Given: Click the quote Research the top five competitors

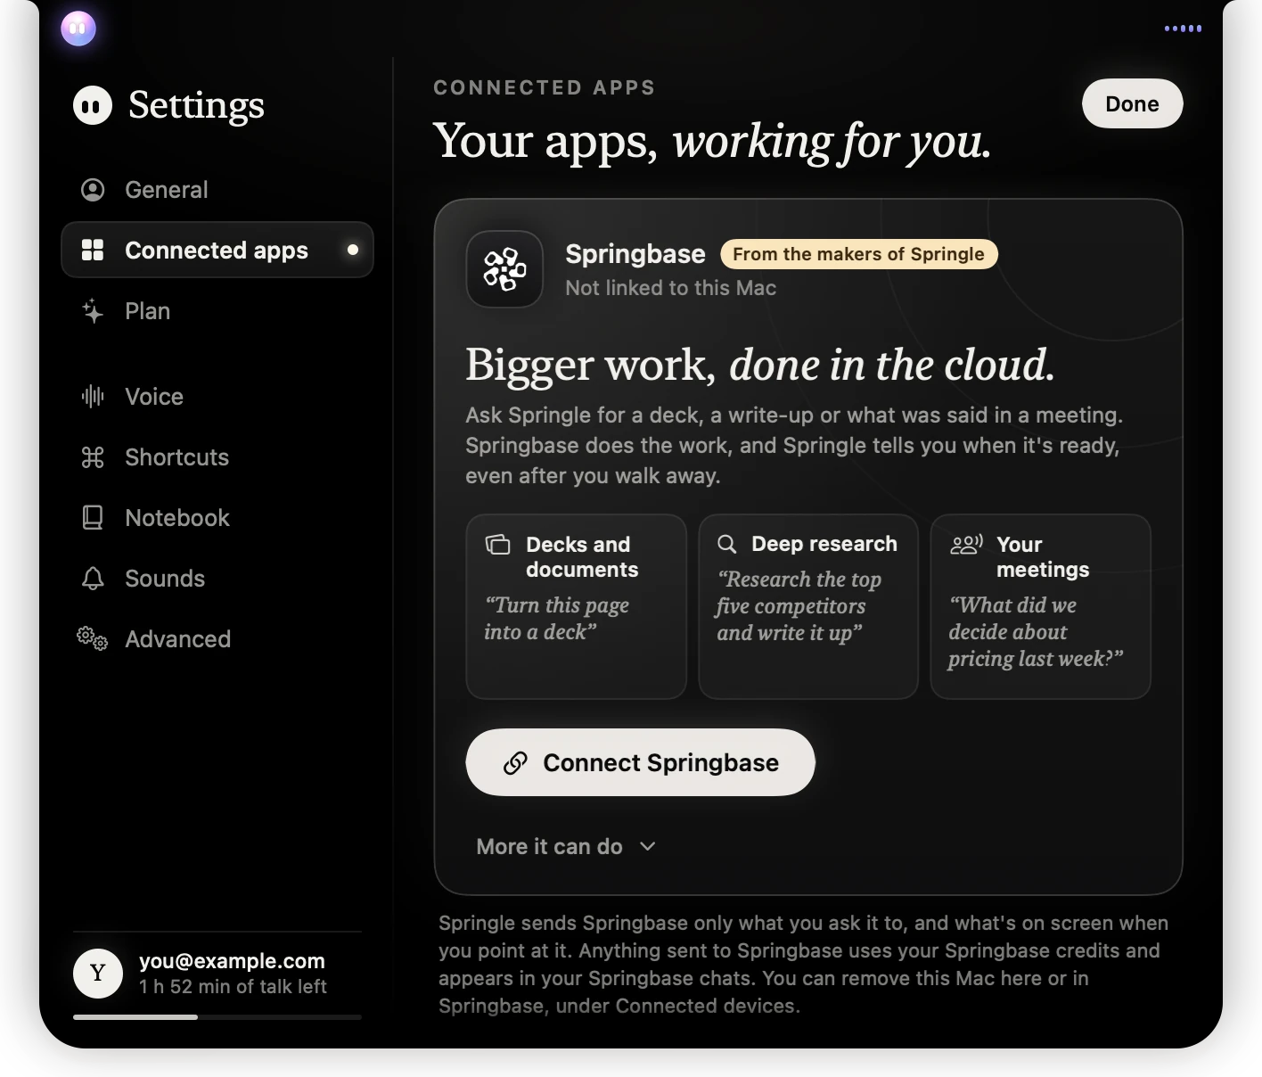Looking at the screenshot, I should [799, 606].
